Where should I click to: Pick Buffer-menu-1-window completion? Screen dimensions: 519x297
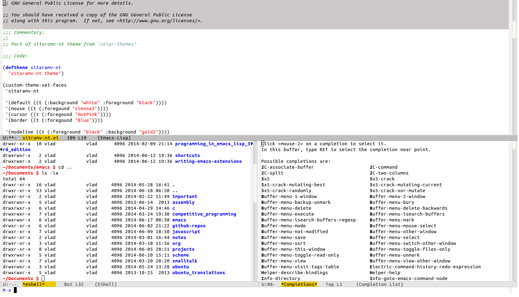click(289, 196)
